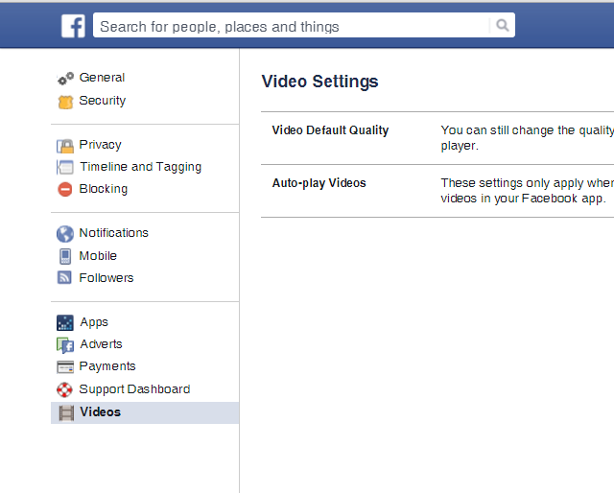The height and width of the screenshot is (493, 614).
Task: Expand the Video Default Quality setting
Action: pyautogui.click(x=331, y=130)
